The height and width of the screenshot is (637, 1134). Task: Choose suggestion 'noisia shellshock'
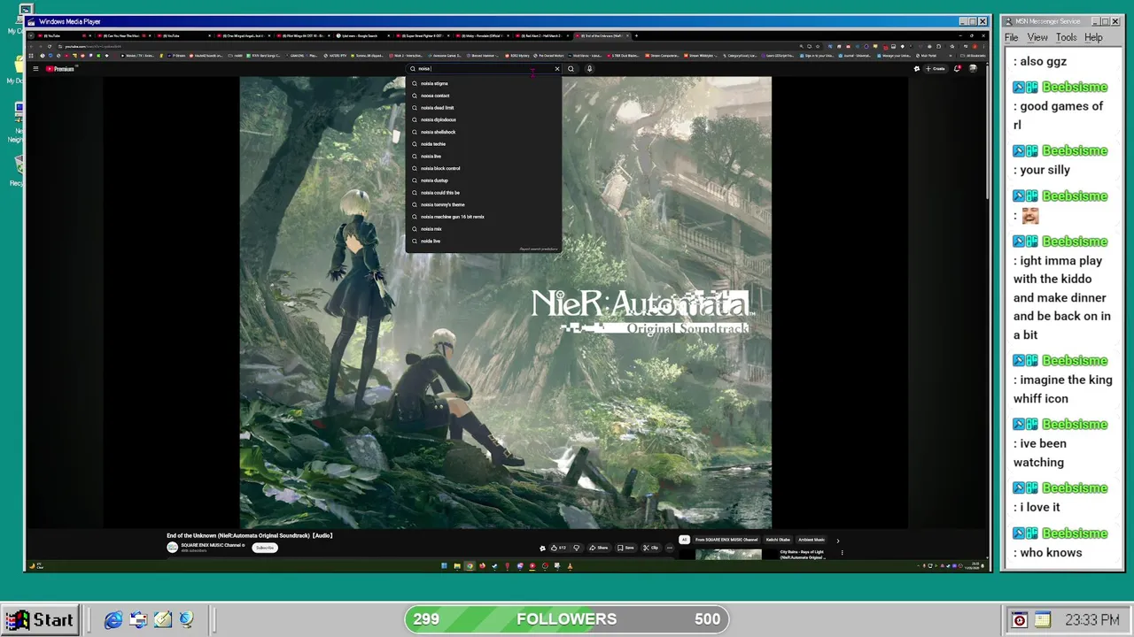click(x=483, y=132)
